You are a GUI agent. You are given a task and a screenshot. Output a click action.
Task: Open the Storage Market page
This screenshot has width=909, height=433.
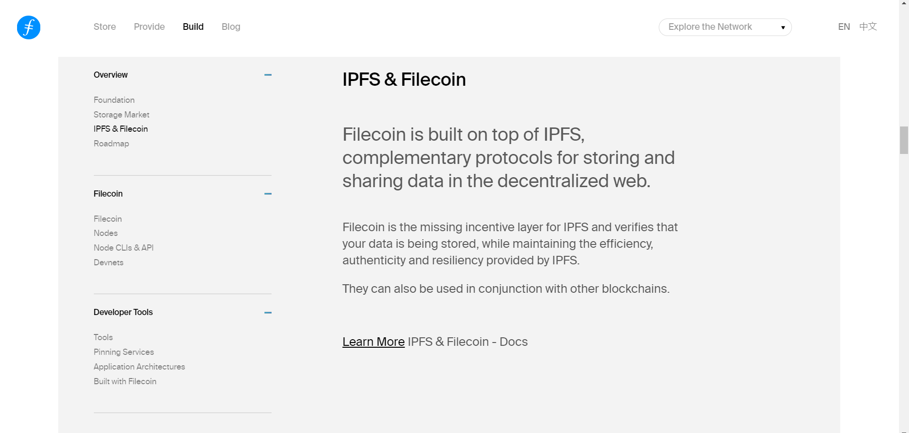tap(121, 115)
